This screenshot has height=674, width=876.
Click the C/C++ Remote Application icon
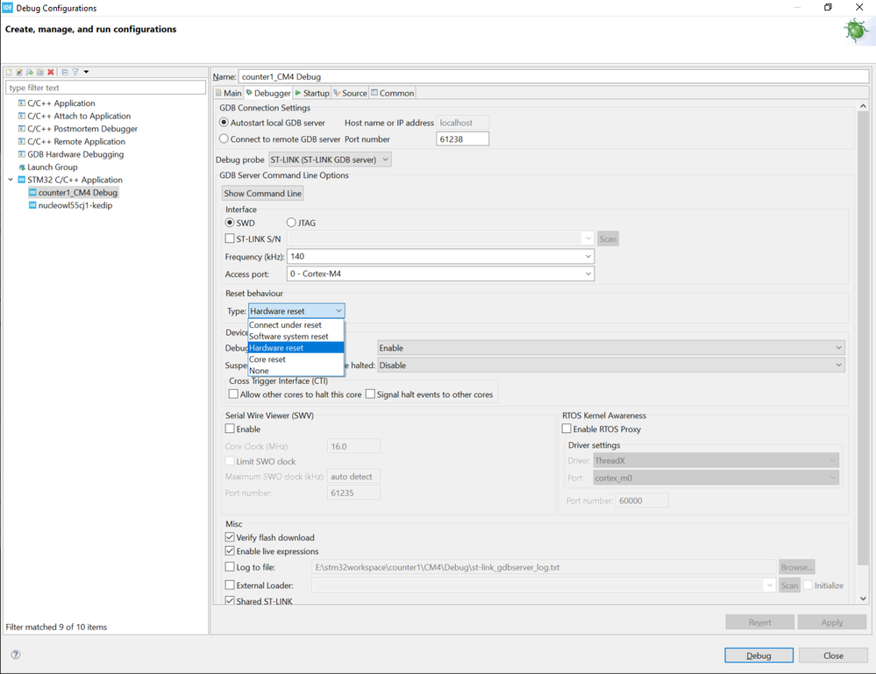click(22, 142)
